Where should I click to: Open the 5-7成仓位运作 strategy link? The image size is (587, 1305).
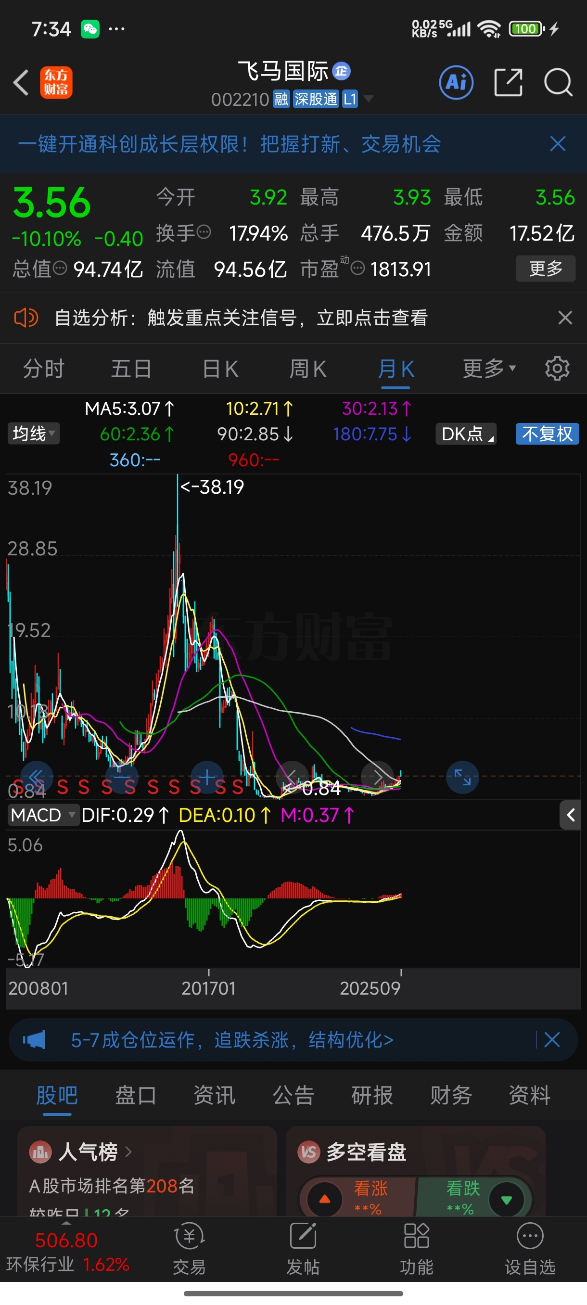click(x=232, y=1040)
